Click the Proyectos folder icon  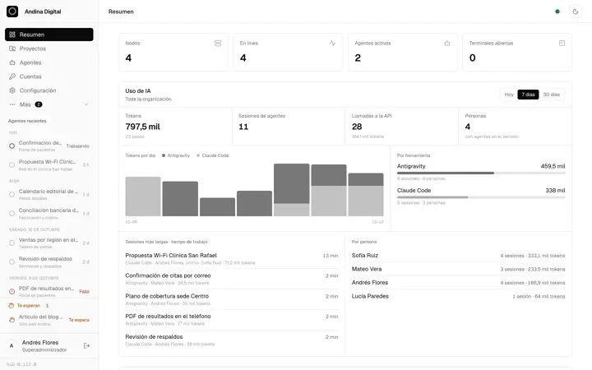point(12,49)
